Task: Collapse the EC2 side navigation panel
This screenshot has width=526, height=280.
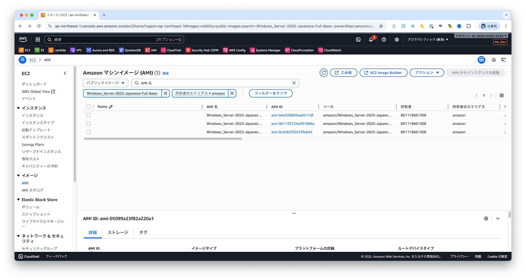Action: click(x=65, y=73)
